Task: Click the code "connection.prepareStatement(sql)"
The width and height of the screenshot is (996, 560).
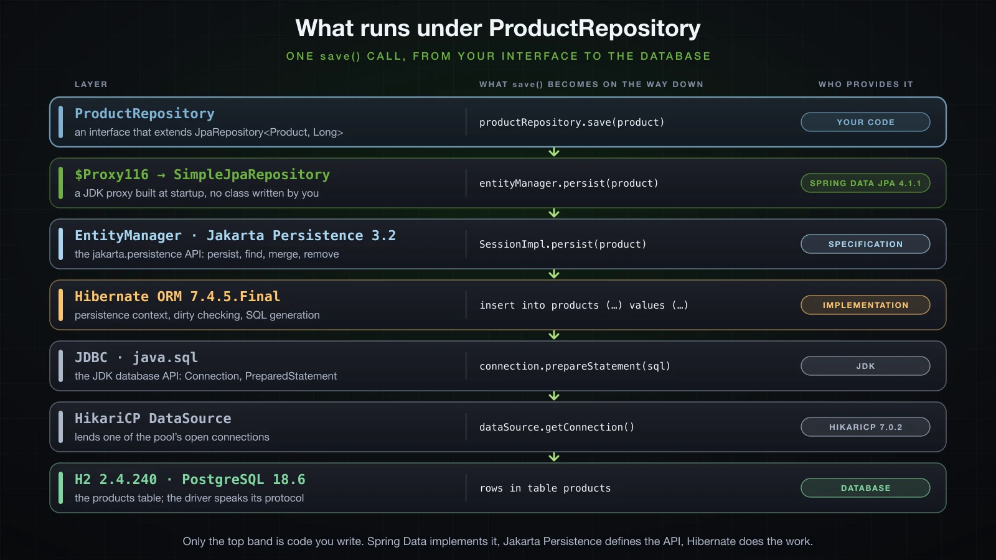Action: click(575, 366)
